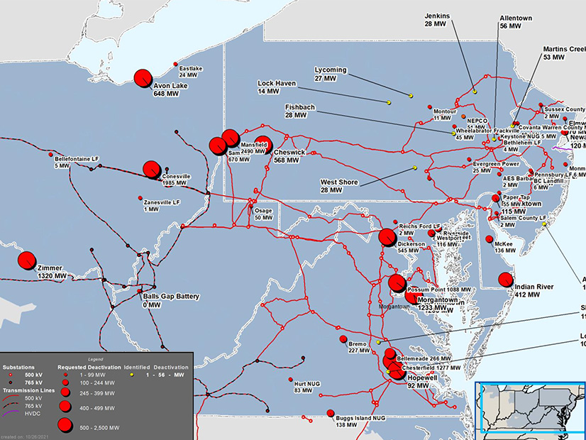Select the Cheswick 568 MW plant circle
This screenshot has height=440, width=586.
[x=262, y=144]
